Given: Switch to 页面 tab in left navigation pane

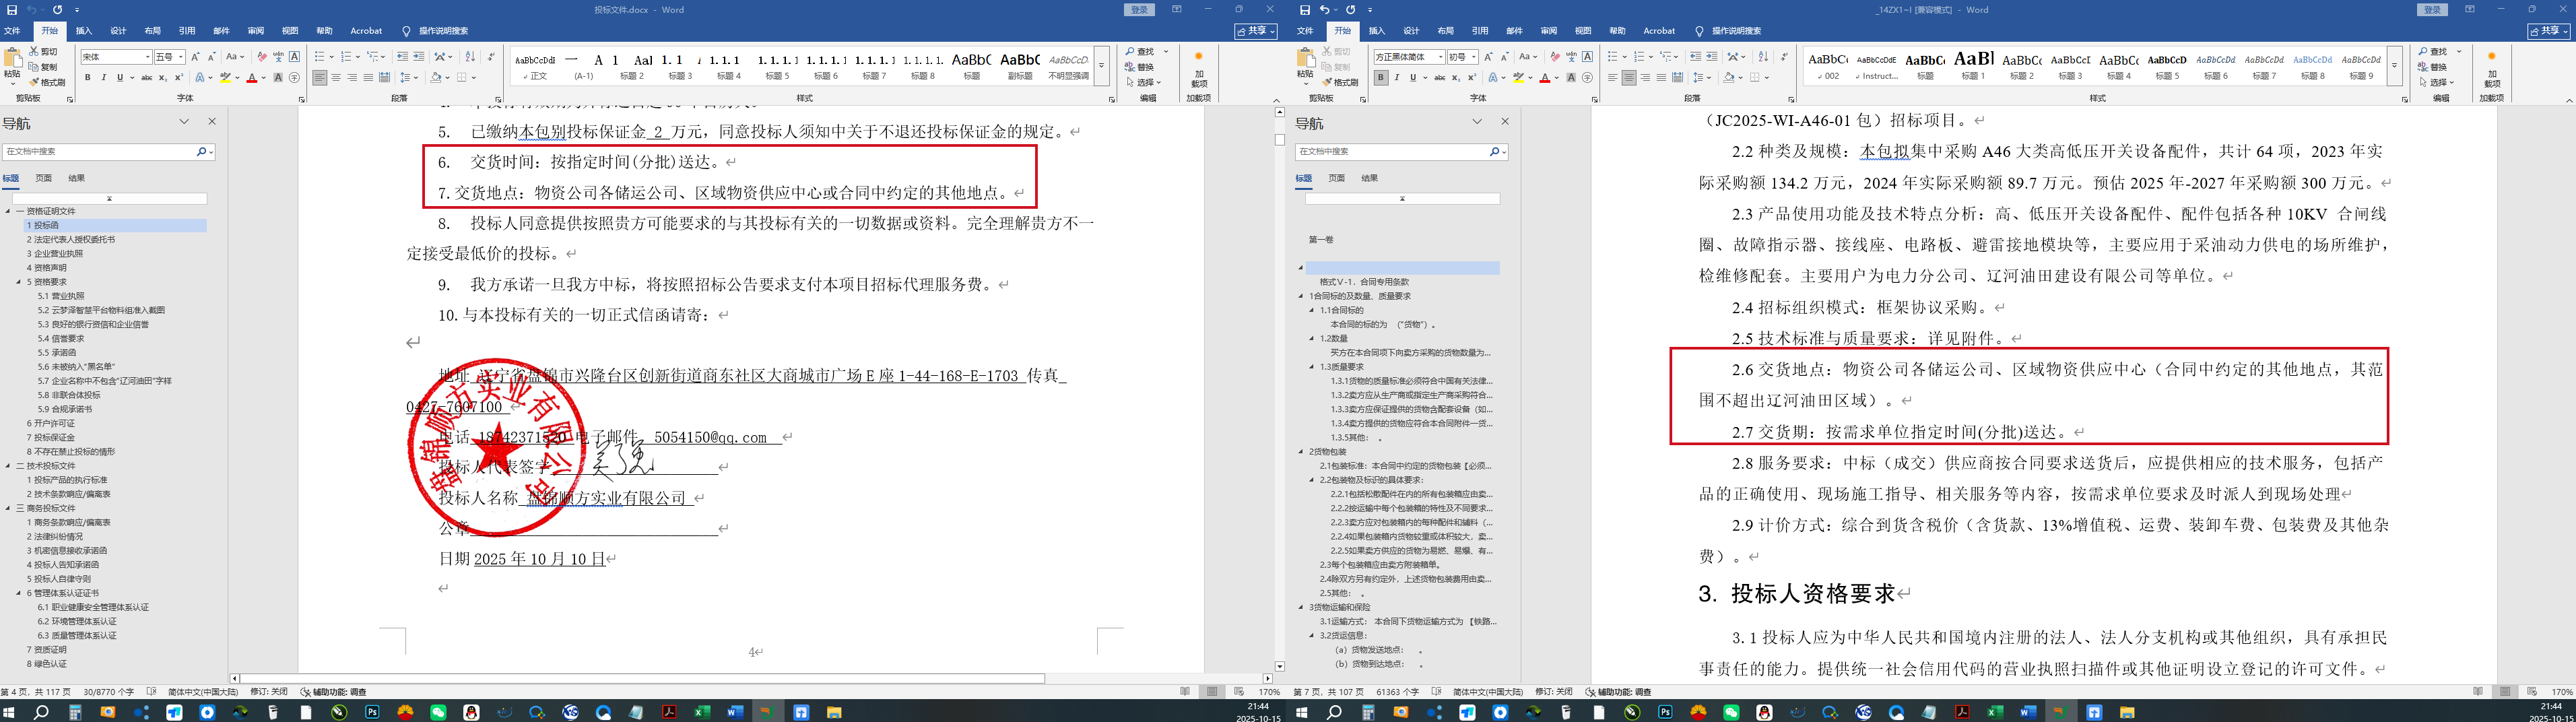Looking at the screenshot, I should (44, 178).
